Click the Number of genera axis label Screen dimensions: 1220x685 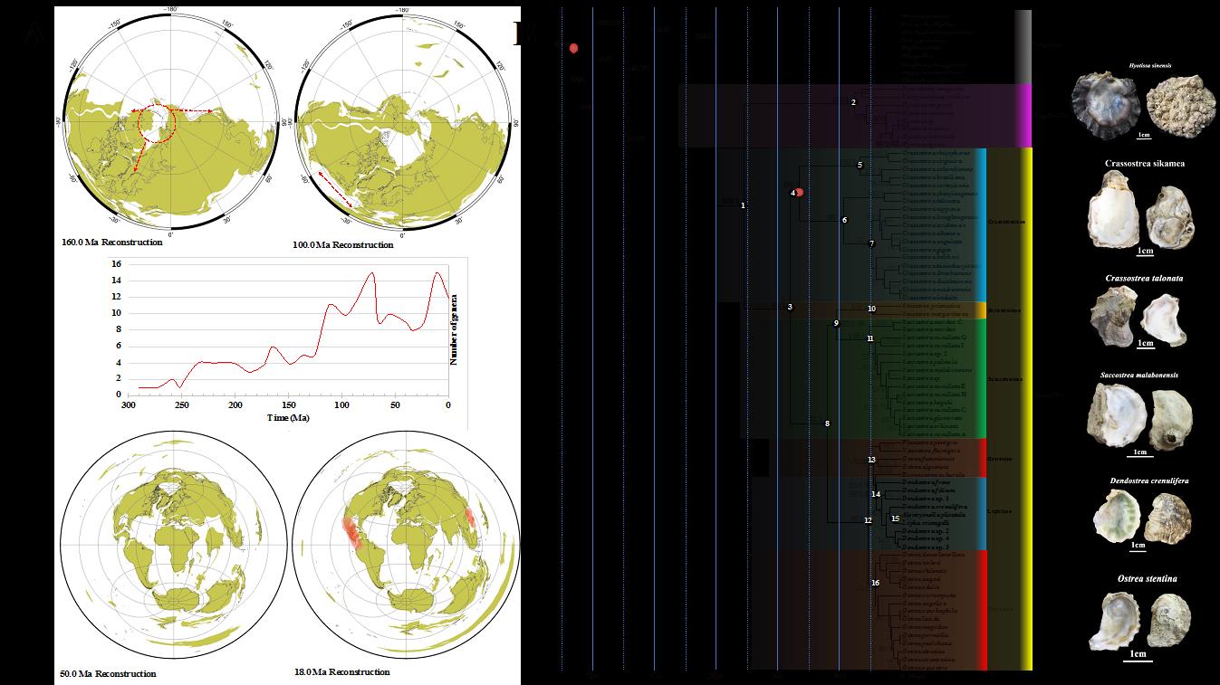click(456, 329)
